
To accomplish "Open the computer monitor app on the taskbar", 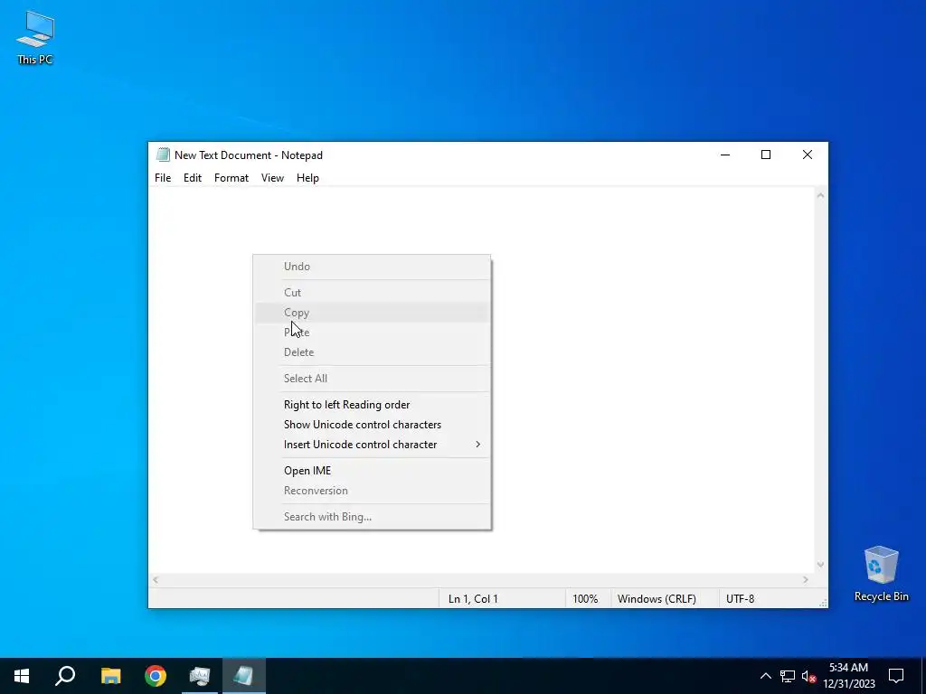I will coord(200,676).
